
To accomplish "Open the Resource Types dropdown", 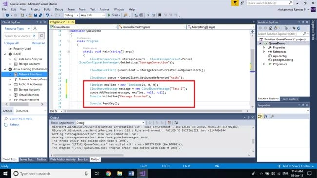I will point(17,29).
